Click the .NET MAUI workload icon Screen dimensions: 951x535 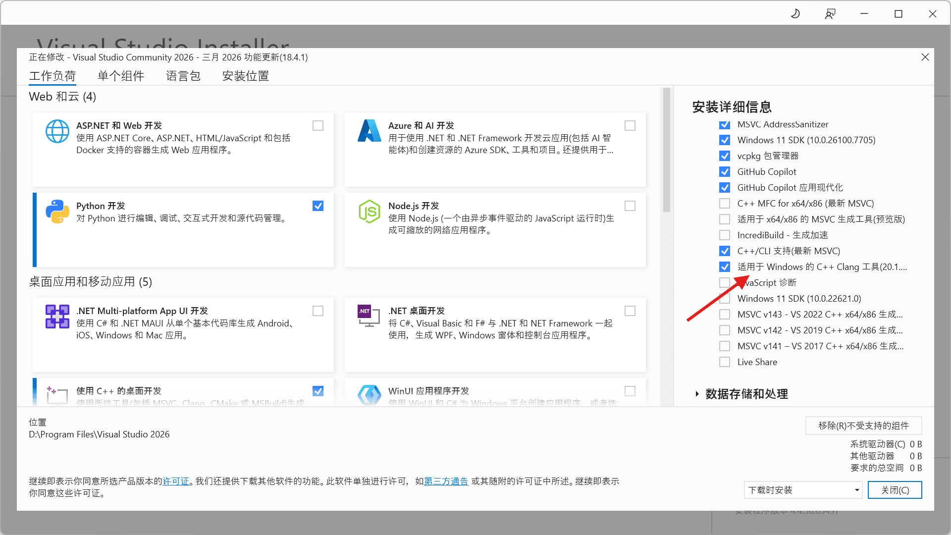click(57, 317)
